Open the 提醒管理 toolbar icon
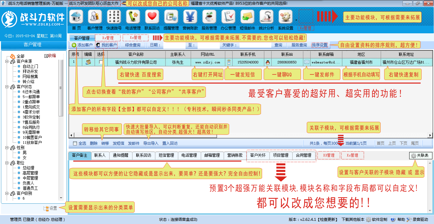 [171, 17]
